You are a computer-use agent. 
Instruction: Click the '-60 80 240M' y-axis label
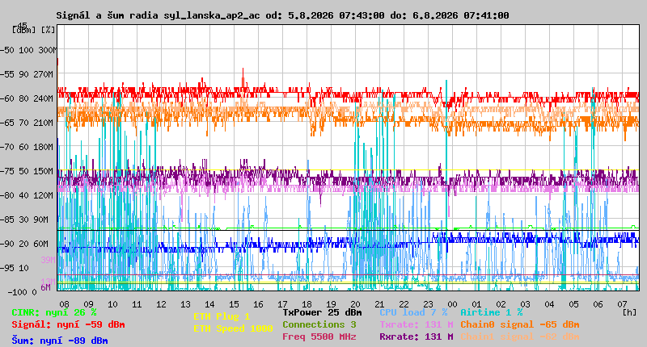click(x=27, y=98)
